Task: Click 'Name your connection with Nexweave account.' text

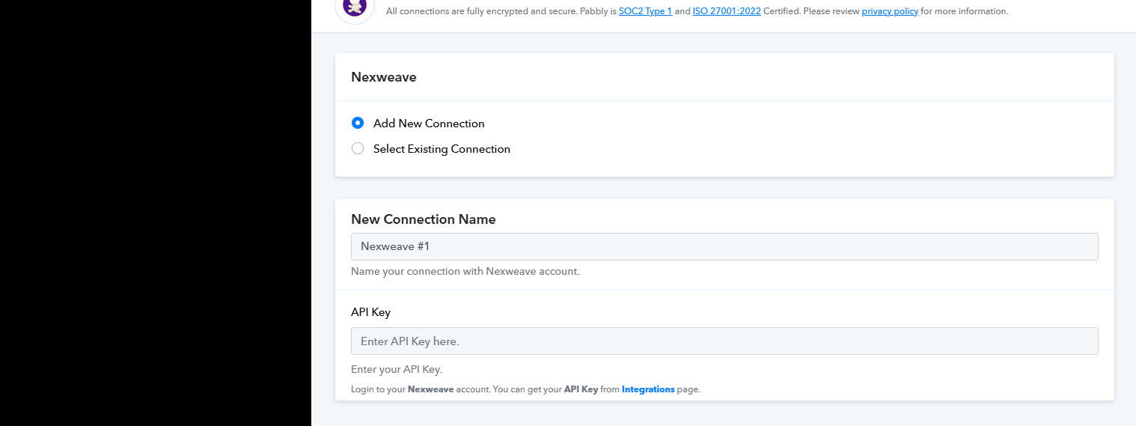Action: [x=465, y=271]
